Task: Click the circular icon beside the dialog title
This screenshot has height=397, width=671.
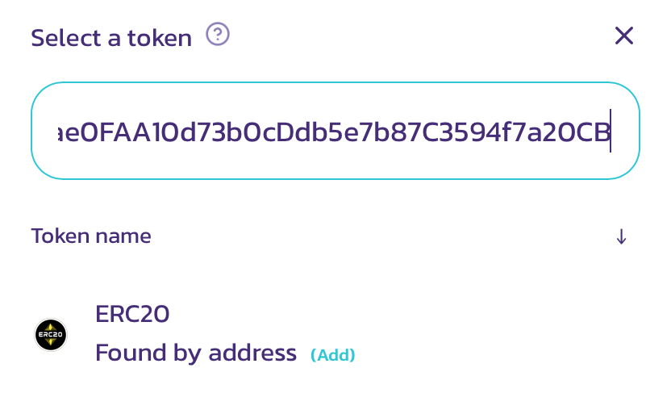Action: pyautogui.click(x=218, y=34)
